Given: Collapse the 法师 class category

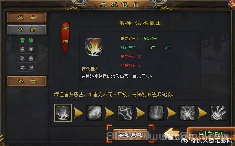Looking at the screenshot, I should (x=26, y=30).
